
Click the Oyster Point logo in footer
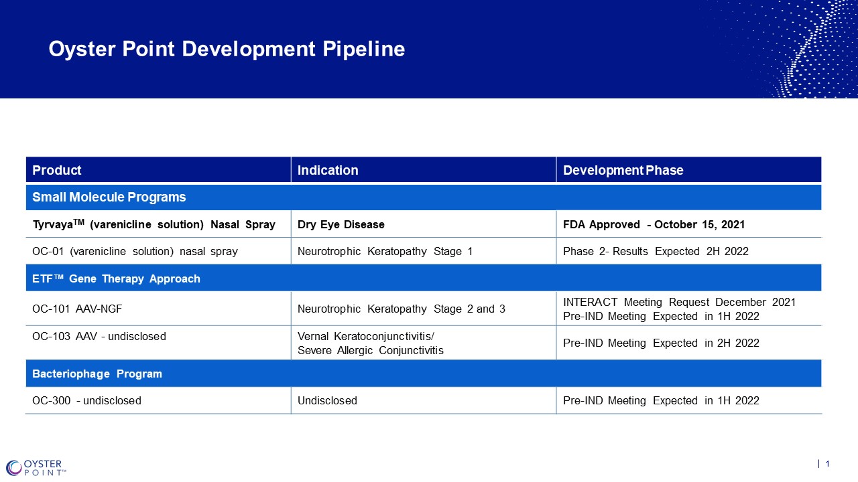click(x=36, y=467)
